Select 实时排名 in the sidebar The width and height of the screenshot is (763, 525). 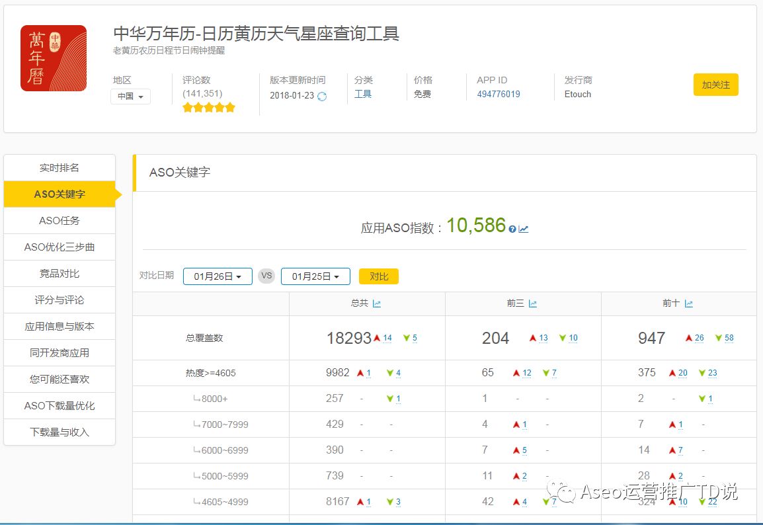[x=60, y=168]
